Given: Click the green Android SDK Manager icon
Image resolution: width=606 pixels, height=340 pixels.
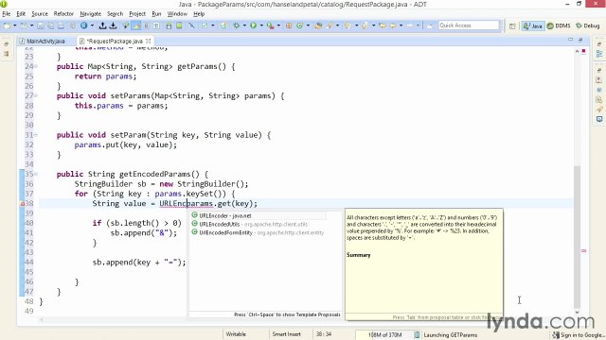Looking at the screenshot, I should pos(169,25).
